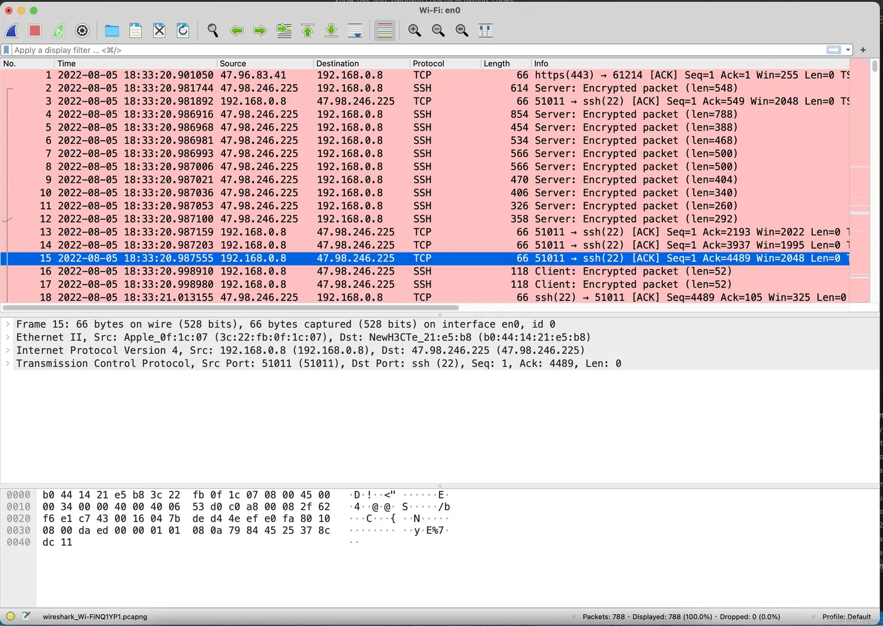Click hex offset 0040 bytes dc 11
The height and width of the screenshot is (626, 883).
tap(57, 542)
